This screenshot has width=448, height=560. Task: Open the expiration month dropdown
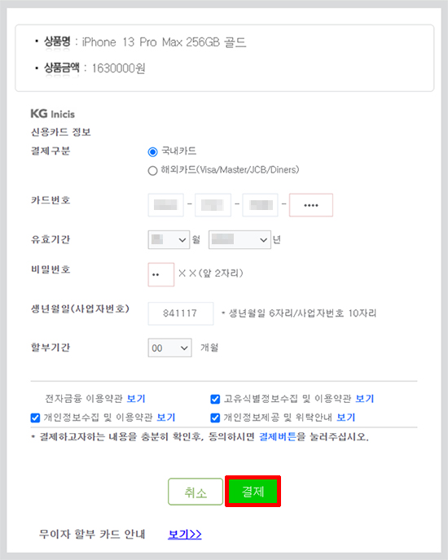click(169, 239)
